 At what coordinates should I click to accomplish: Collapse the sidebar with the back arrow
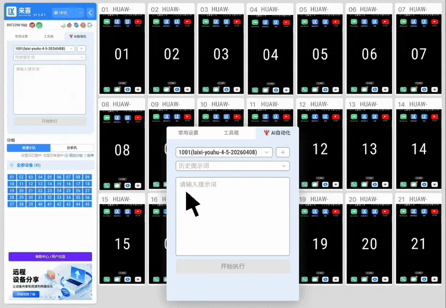point(90,13)
